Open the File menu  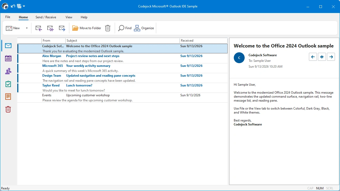8,17
